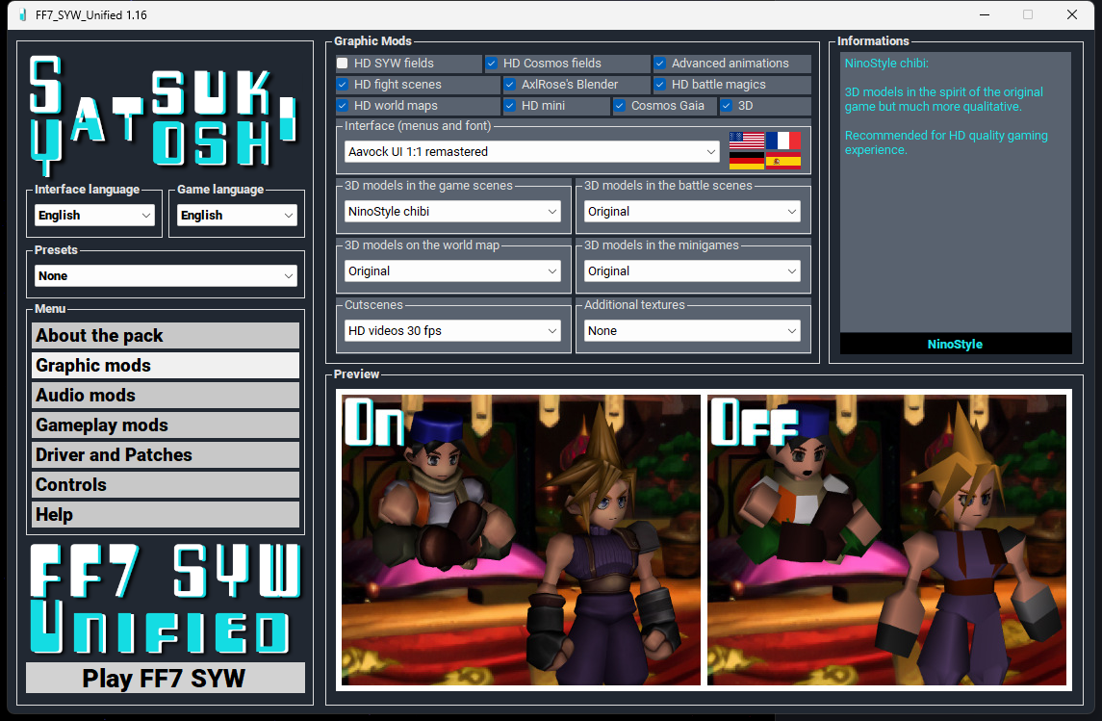This screenshot has height=721, width=1102.
Task: Click the On preview image
Action: click(x=521, y=540)
